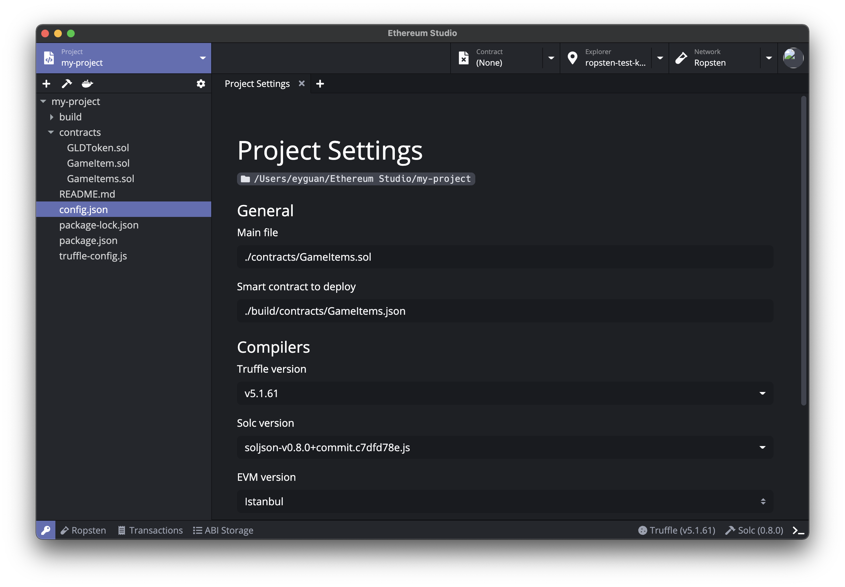Open the Solc version dropdown
The height and width of the screenshot is (587, 845).
(505, 447)
